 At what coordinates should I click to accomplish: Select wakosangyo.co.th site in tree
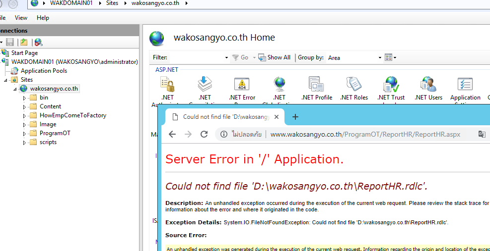coord(54,89)
